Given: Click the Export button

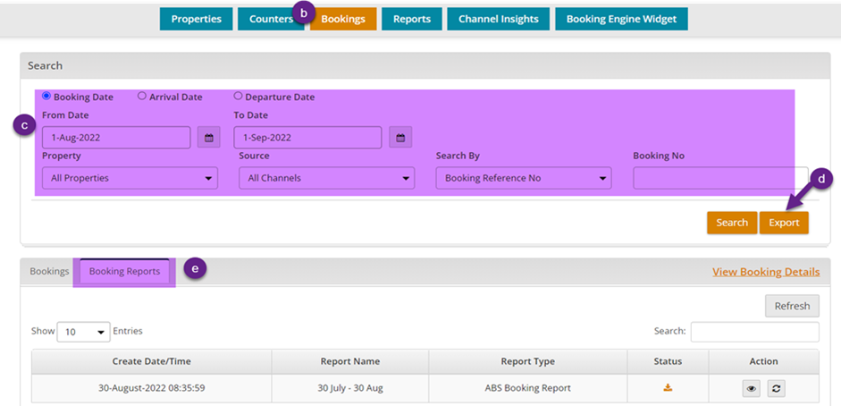Looking at the screenshot, I should (x=784, y=223).
